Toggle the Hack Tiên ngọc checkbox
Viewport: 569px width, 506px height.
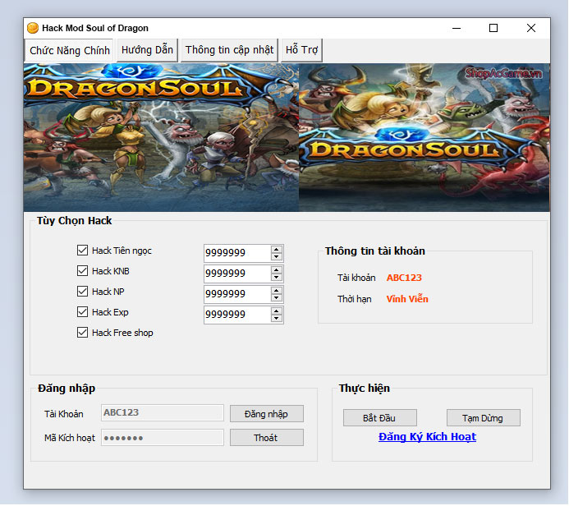(x=82, y=251)
